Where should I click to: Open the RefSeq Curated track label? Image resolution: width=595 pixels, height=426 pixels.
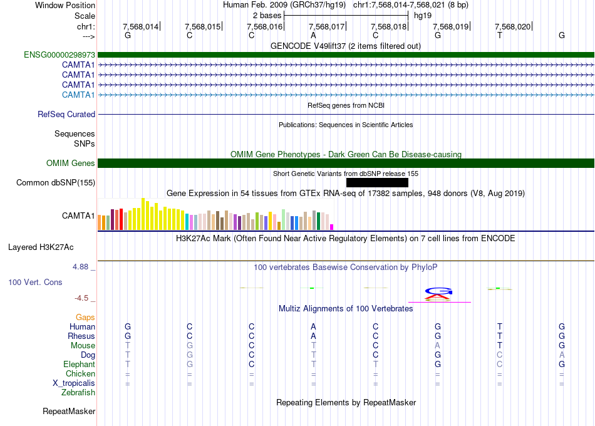tap(66, 114)
